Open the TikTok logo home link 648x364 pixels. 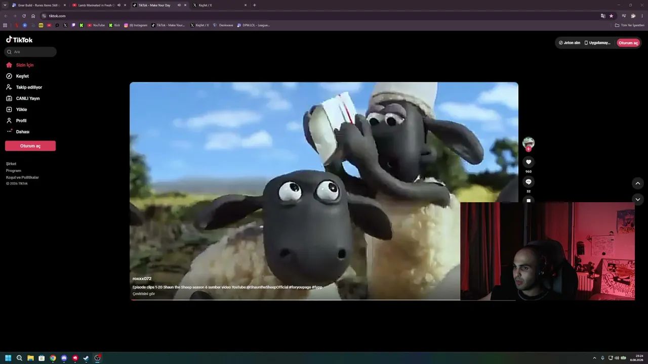coord(19,39)
